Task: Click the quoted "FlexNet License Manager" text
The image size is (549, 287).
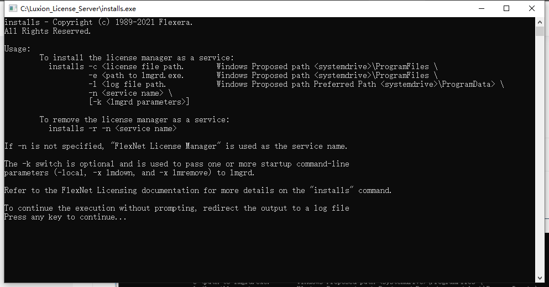Action: (166, 146)
